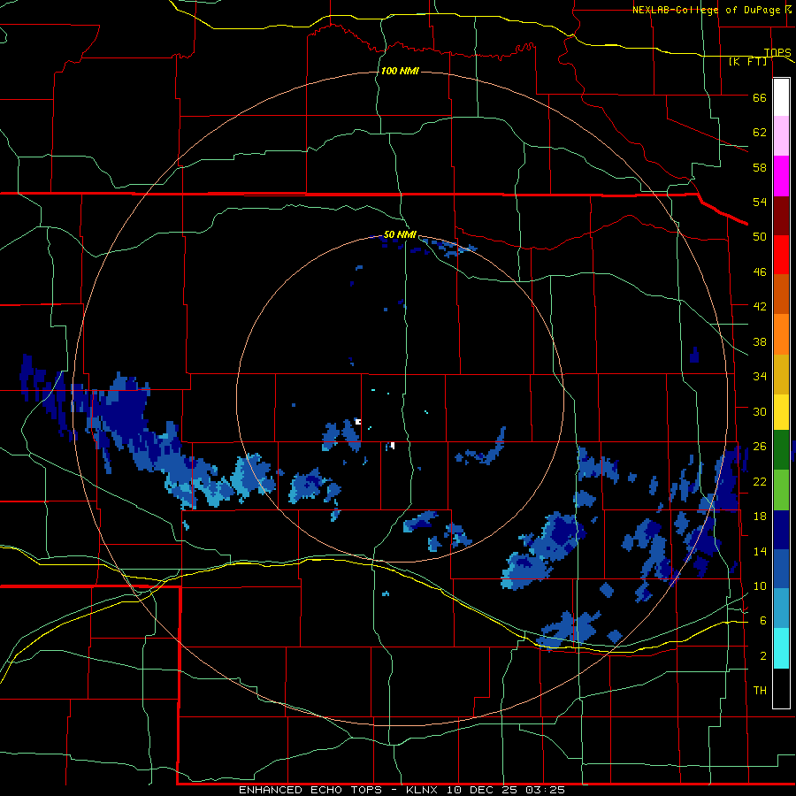The image size is (796, 796).
Task: Click the 'TH' legend label
Action: point(760,691)
